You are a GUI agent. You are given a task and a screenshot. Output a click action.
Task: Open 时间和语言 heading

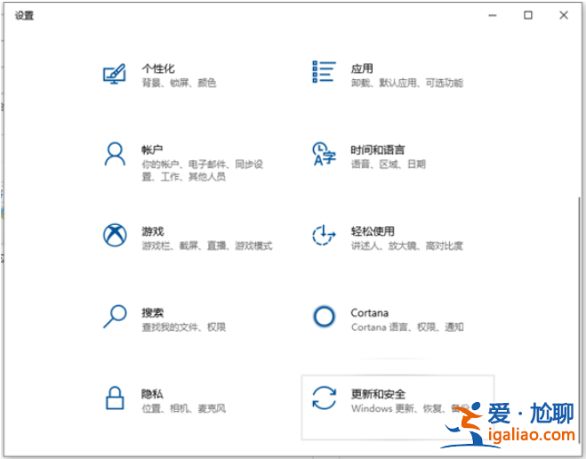pos(378,150)
